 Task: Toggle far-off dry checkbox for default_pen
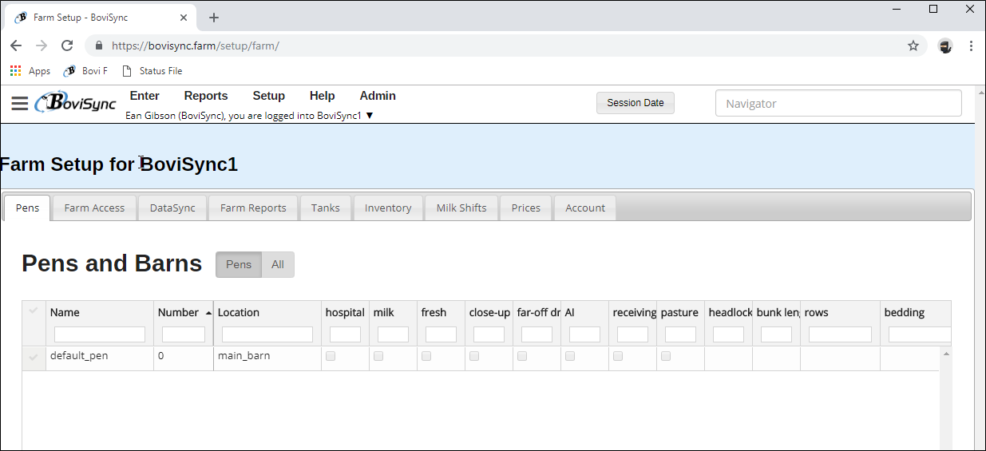pos(522,356)
